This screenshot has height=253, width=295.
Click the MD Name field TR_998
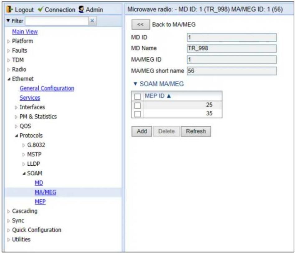[x=232, y=48]
